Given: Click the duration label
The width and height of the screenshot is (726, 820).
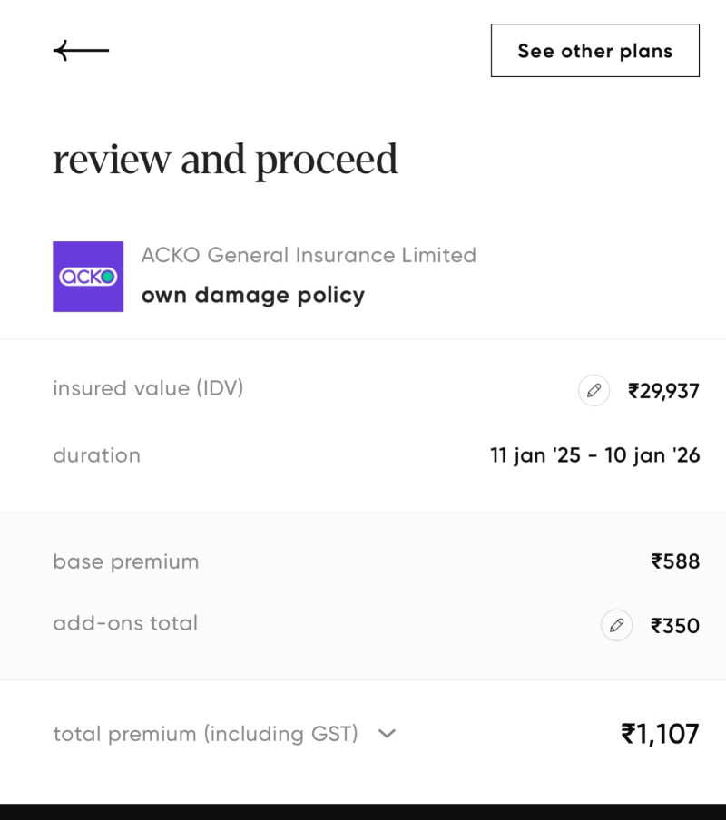Looking at the screenshot, I should click(97, 455).
